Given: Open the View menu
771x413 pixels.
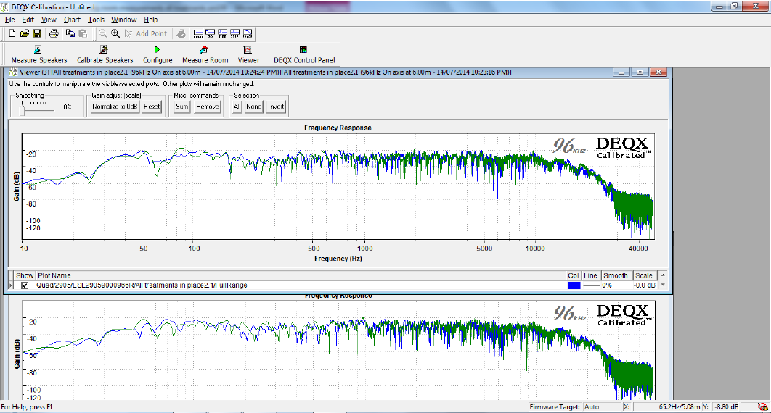Looking at the screenshot, I should 49,20.
